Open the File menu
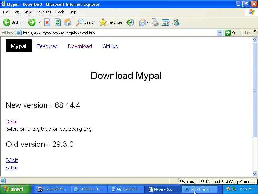 [x=5, y=12]
